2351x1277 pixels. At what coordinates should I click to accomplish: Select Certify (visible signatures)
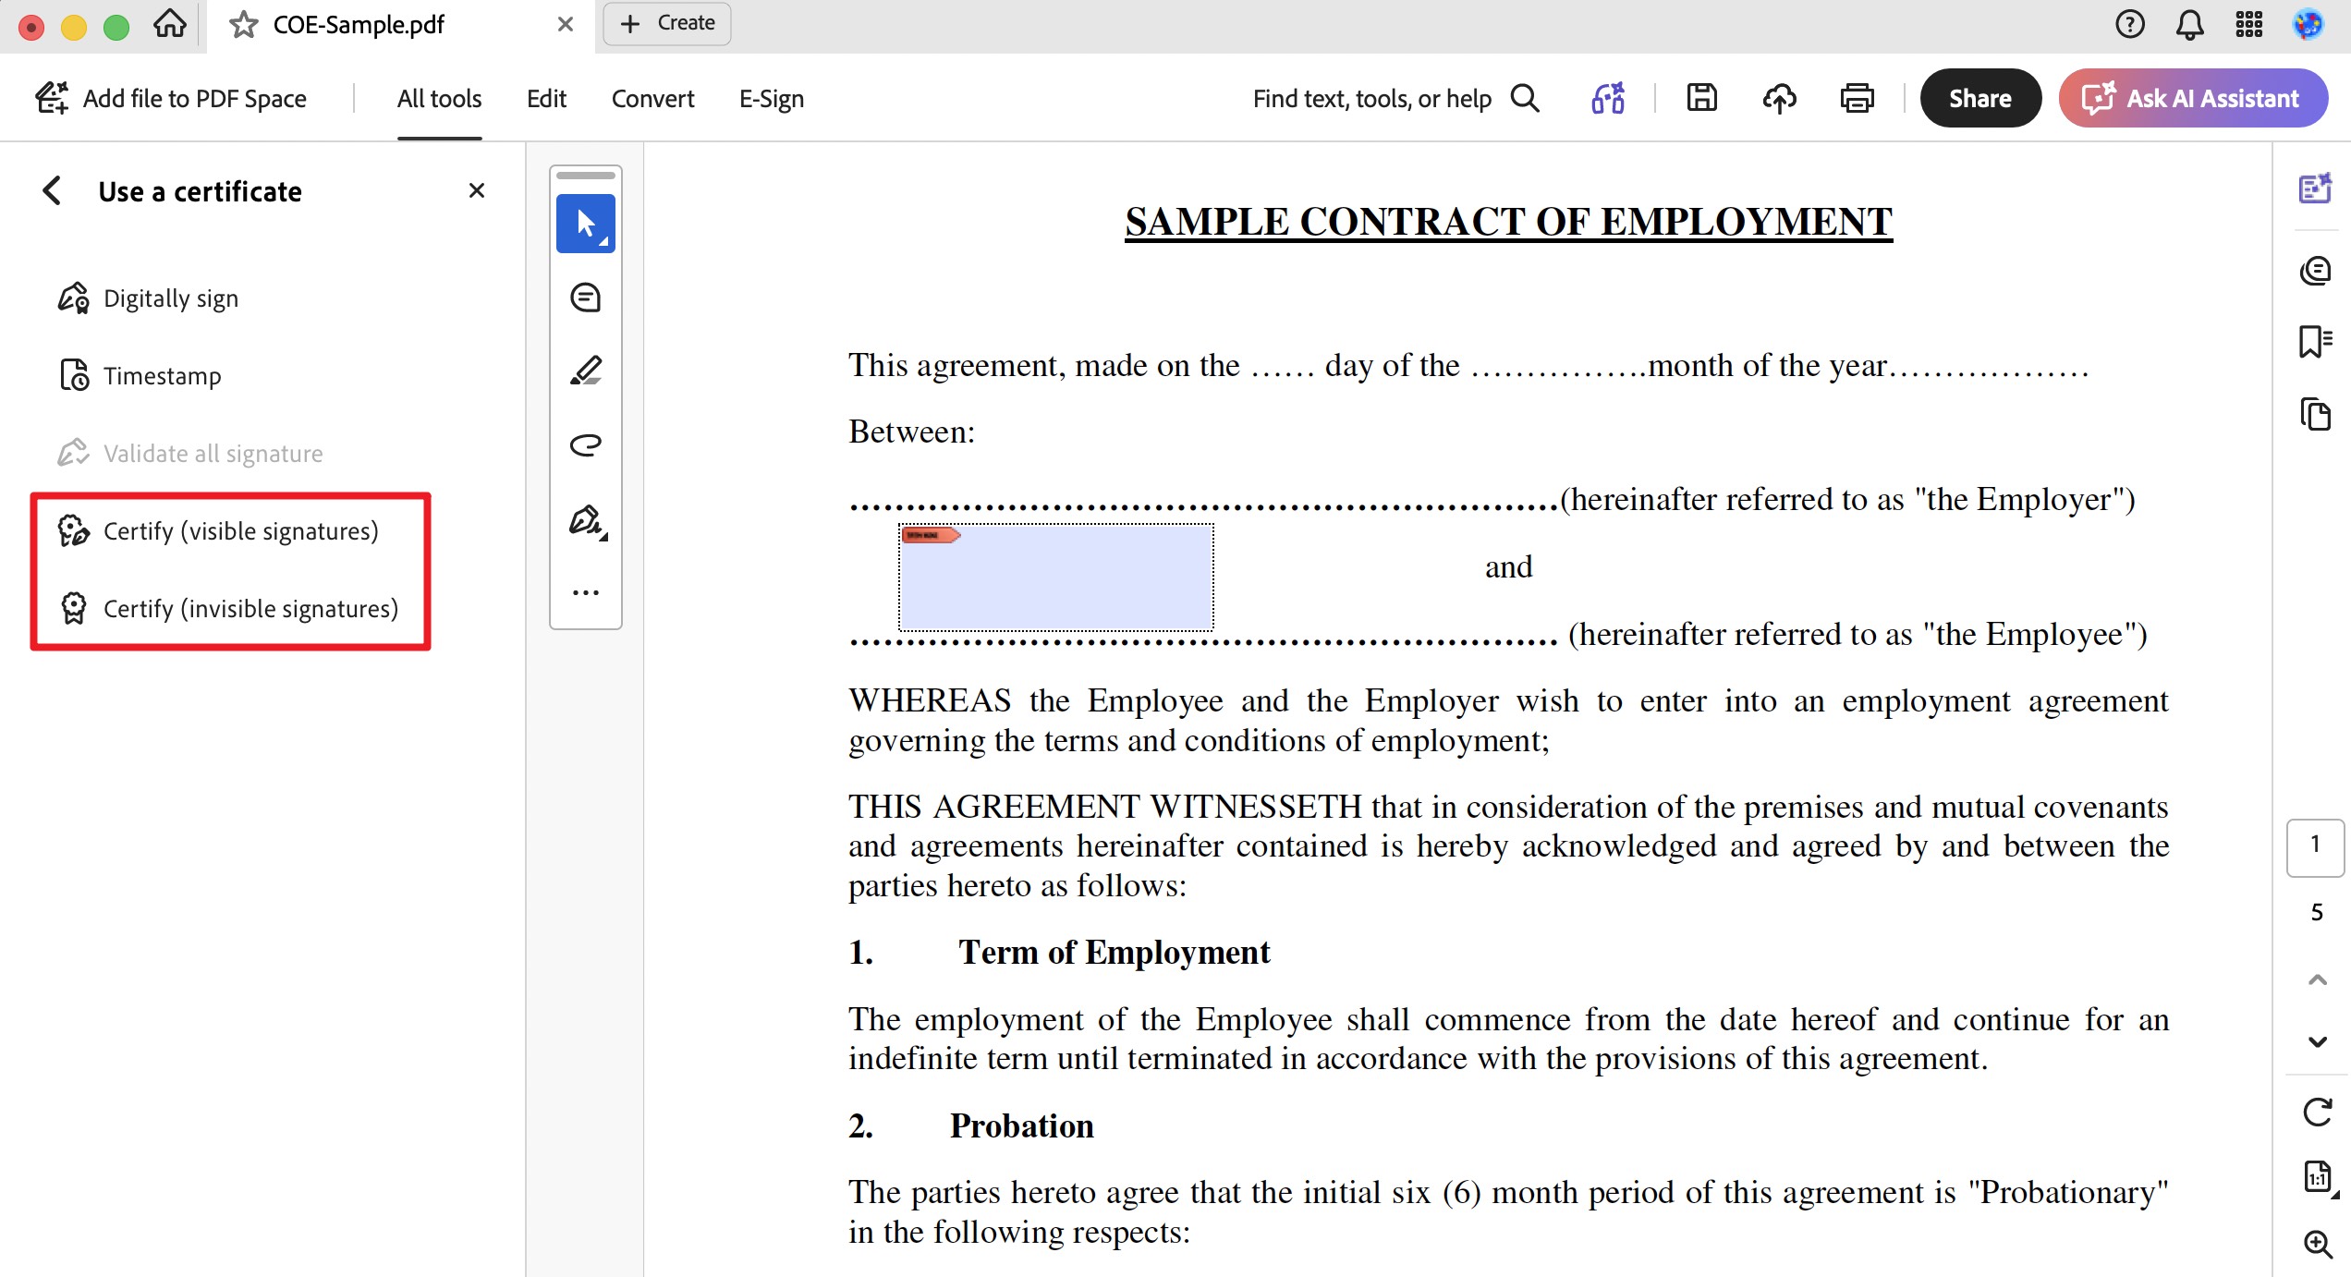tap(218, 531)
